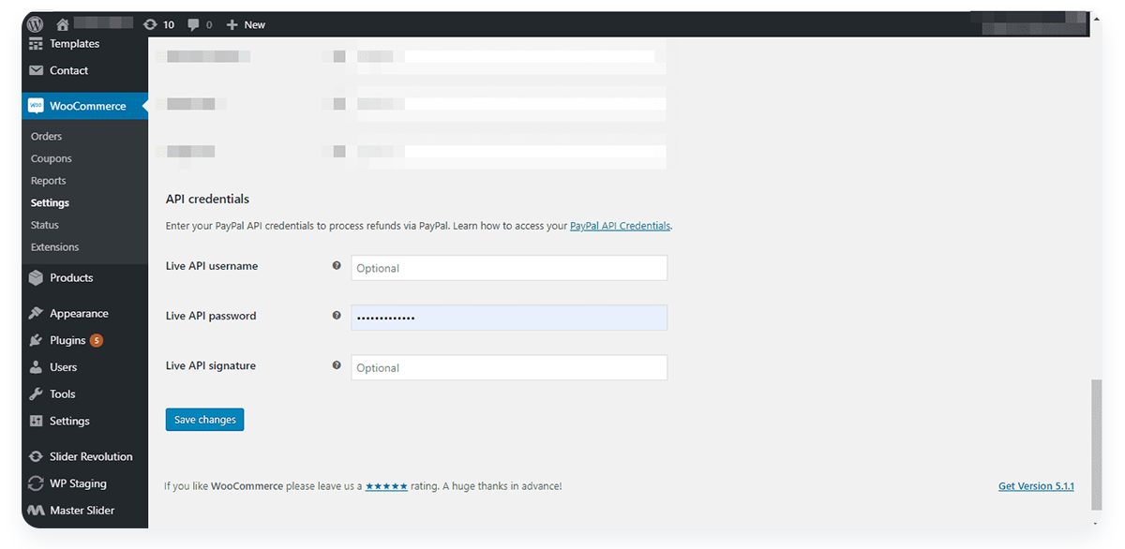This screenshot has height=549, width=1125.
Task: Open the main Settings sidebar menu
Action: [69, 421]
